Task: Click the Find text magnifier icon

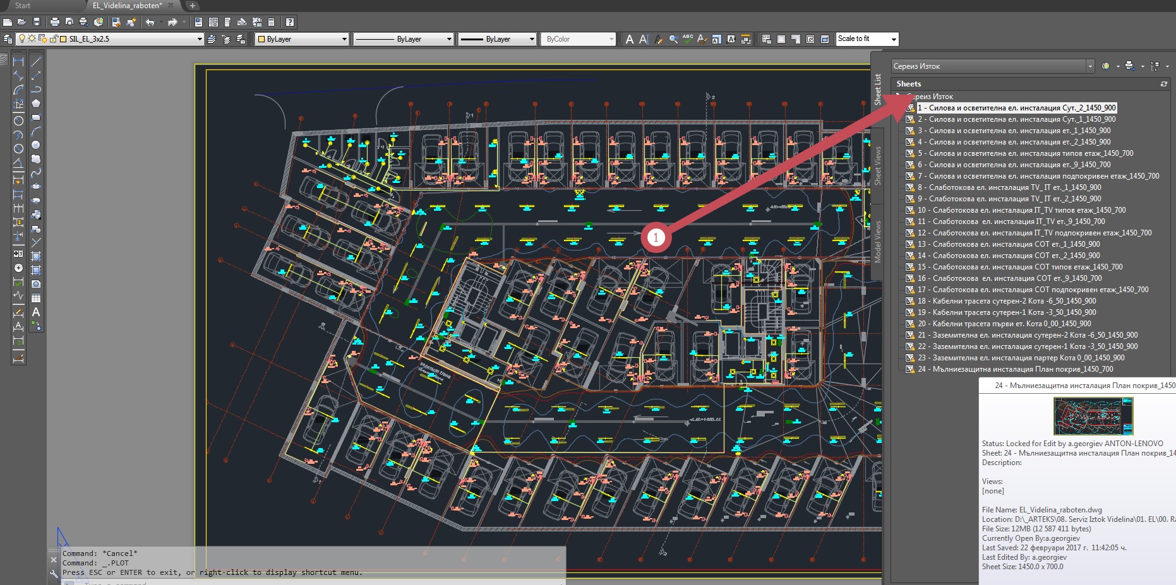Action: click(673, 39)
